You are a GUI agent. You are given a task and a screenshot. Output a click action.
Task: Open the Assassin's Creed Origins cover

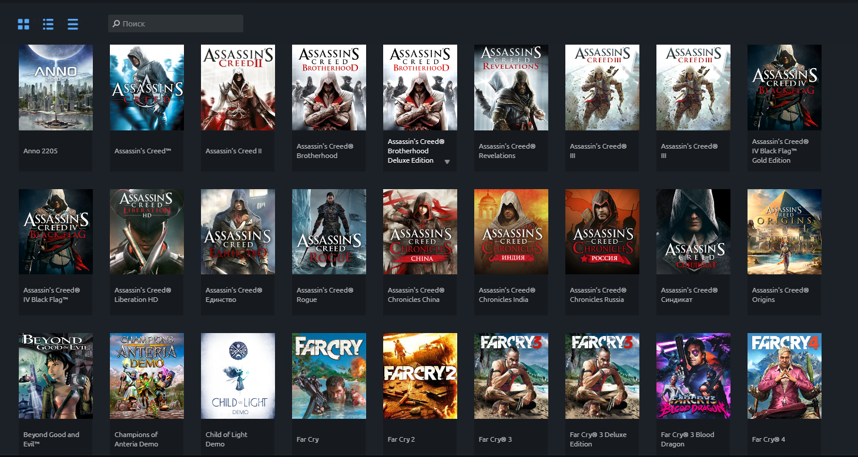(785, 231)
